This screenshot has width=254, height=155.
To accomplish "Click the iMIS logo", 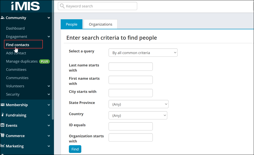I will [25, 6].
